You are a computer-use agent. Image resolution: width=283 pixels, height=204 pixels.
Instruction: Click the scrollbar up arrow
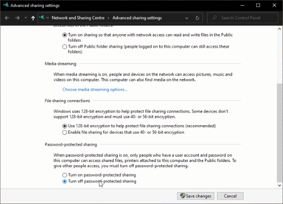point(280,29)
